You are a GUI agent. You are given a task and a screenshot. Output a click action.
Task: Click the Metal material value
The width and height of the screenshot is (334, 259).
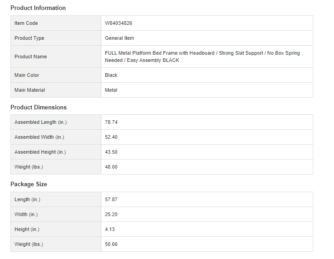click(x=111, y=90)
